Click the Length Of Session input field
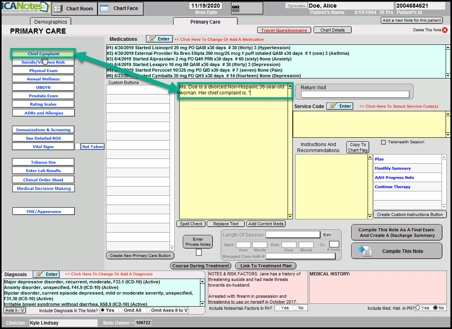 (x=293, y=235)
